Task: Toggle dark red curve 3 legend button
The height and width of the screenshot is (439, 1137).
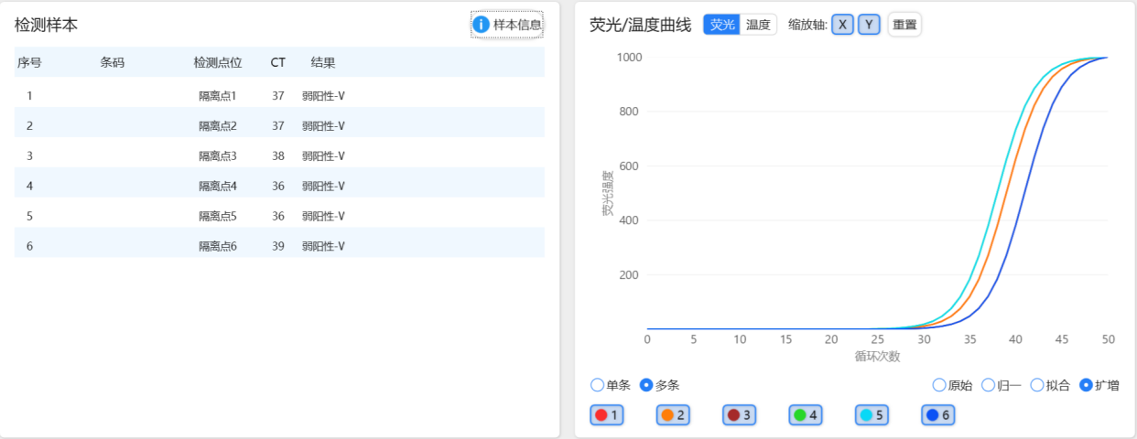Action: (x=740, y=415)
